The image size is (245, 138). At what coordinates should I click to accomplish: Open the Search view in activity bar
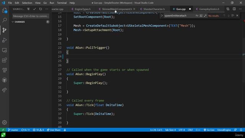4,20
